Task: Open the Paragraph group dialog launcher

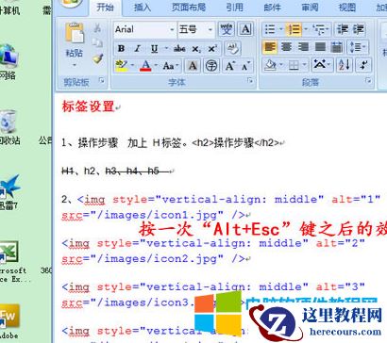Action: pos(368,81)
